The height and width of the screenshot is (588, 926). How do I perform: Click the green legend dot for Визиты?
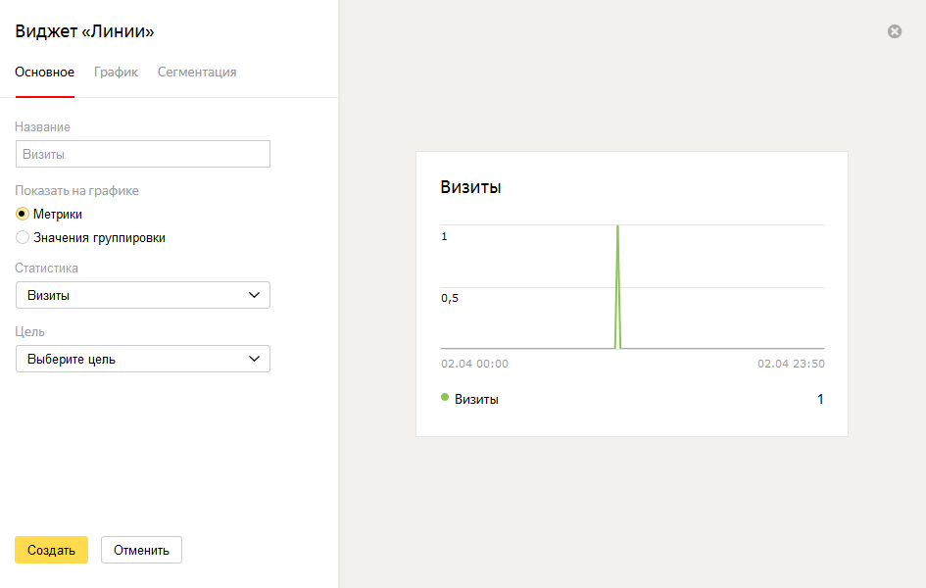click(445, 397)
